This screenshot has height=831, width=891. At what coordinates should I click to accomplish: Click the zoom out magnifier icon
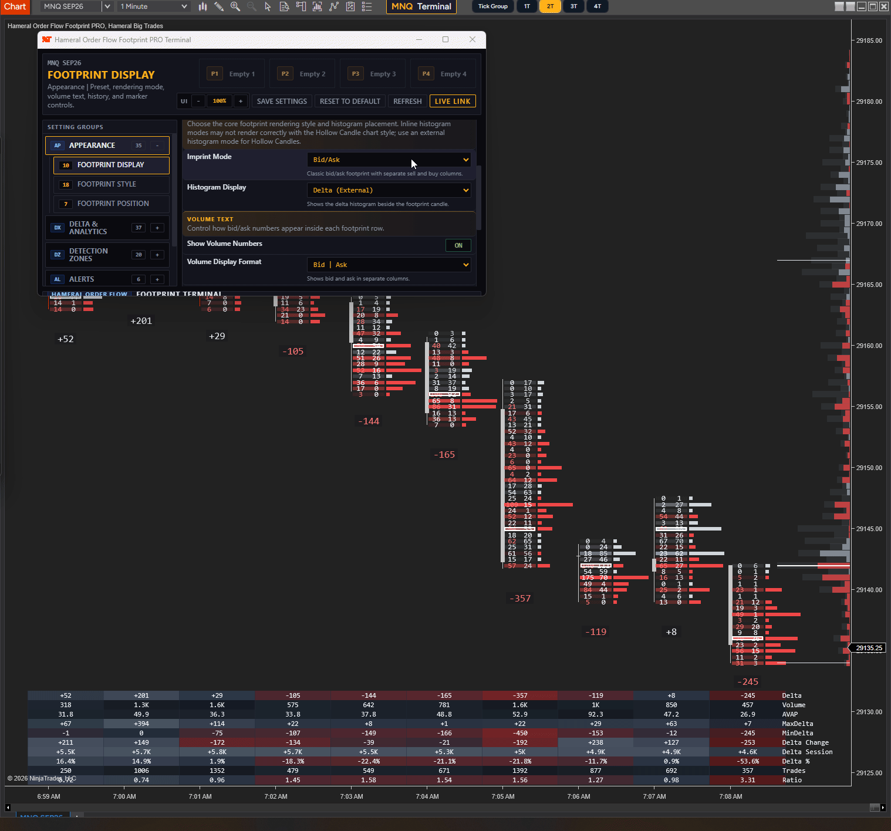point(251,6)
